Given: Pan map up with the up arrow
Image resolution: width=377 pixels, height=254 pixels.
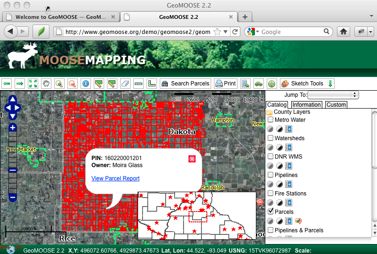Looking at the screenshot, I should click(x=13, y=99).
